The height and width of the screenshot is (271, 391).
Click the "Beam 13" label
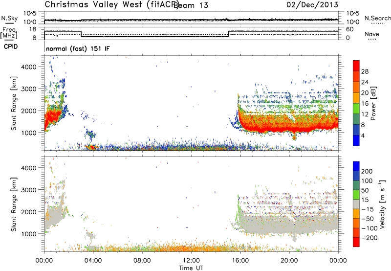[x=191, y=5]
